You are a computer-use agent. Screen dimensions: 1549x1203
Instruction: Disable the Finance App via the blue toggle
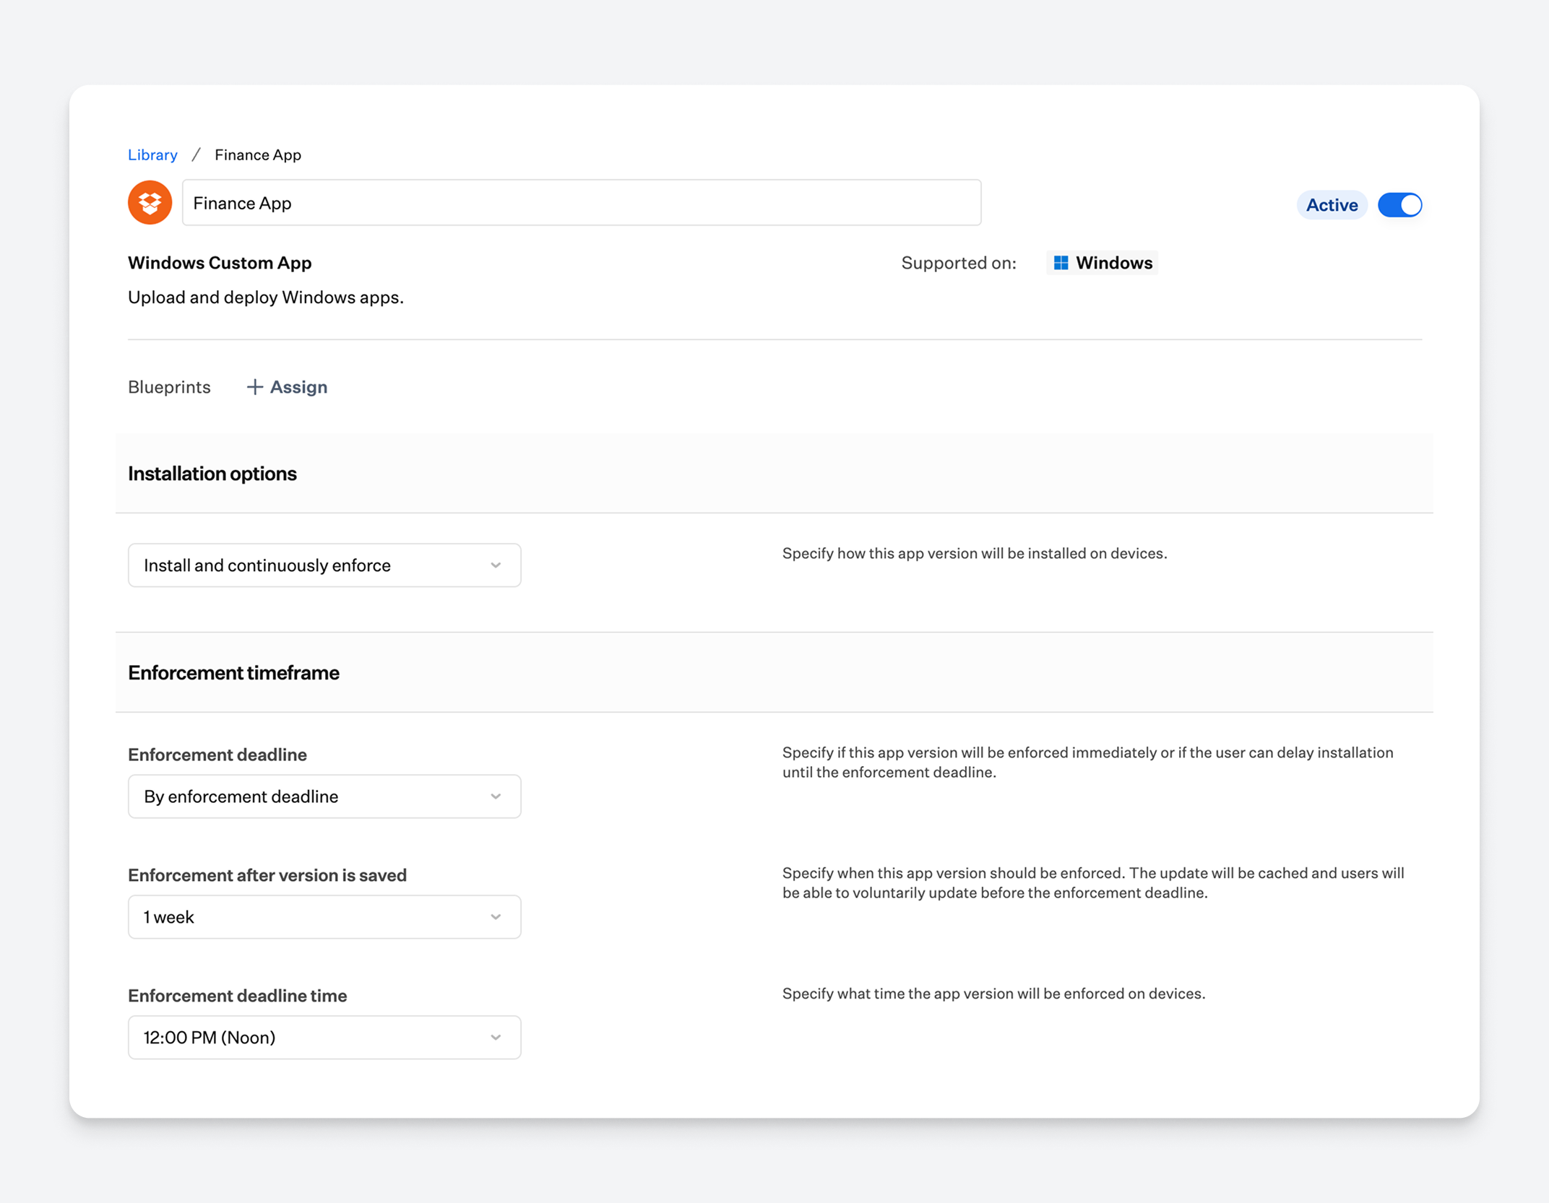click(1399, 205)
